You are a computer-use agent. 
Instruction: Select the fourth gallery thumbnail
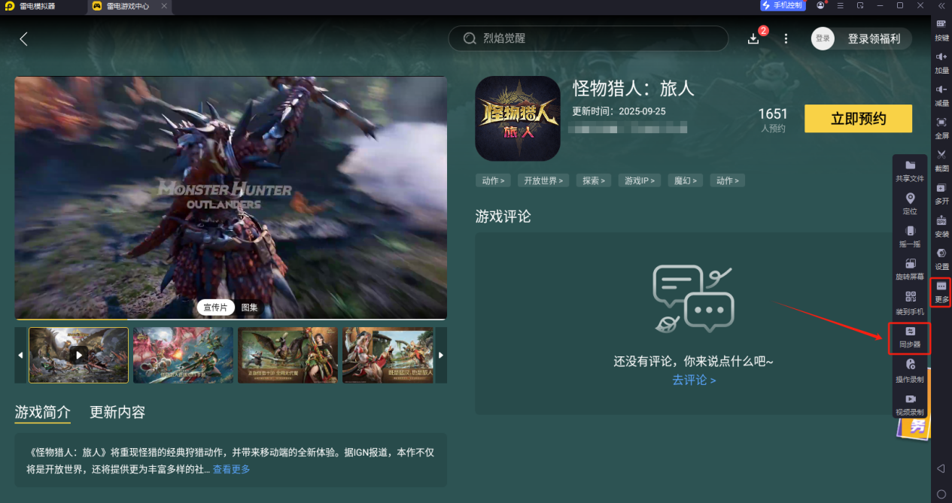388,355
